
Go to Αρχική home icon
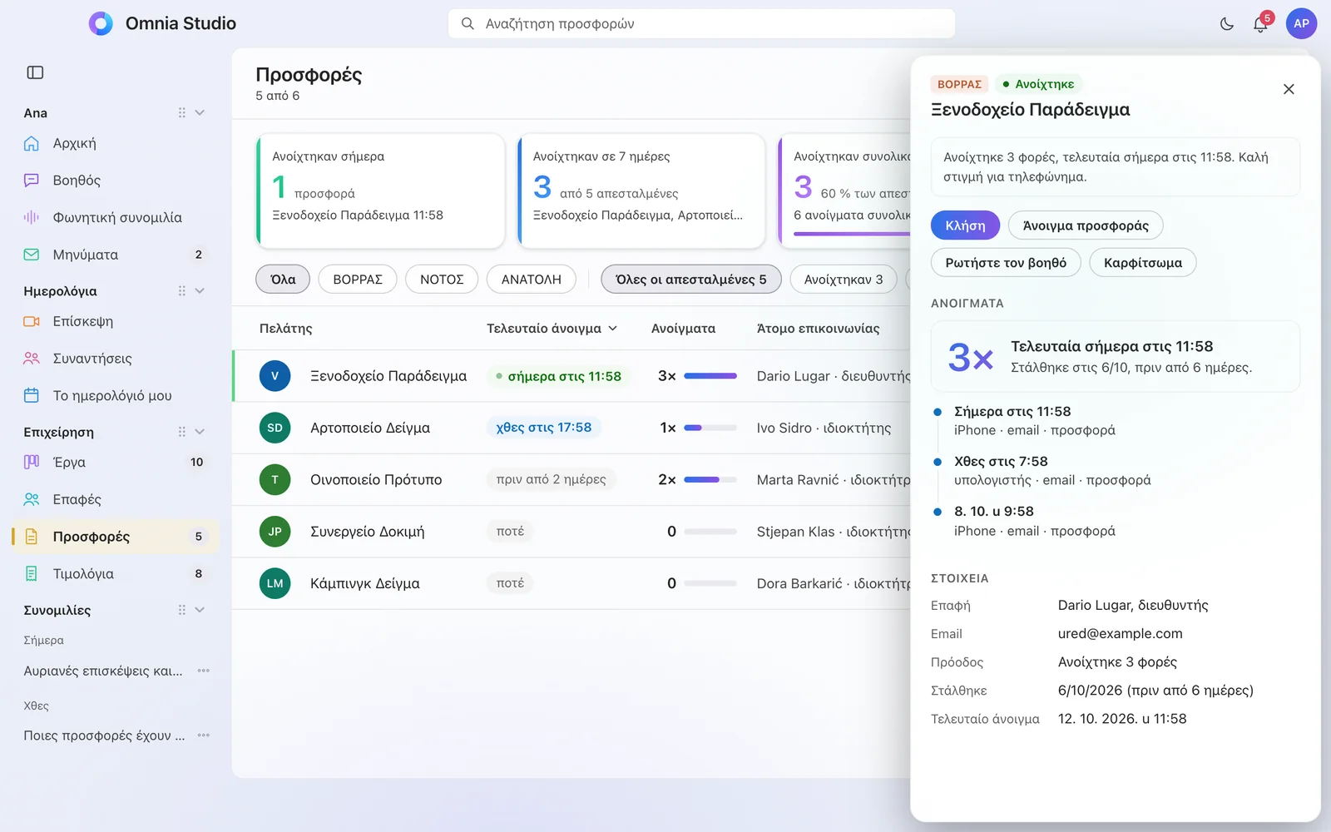tap(32, 143)
